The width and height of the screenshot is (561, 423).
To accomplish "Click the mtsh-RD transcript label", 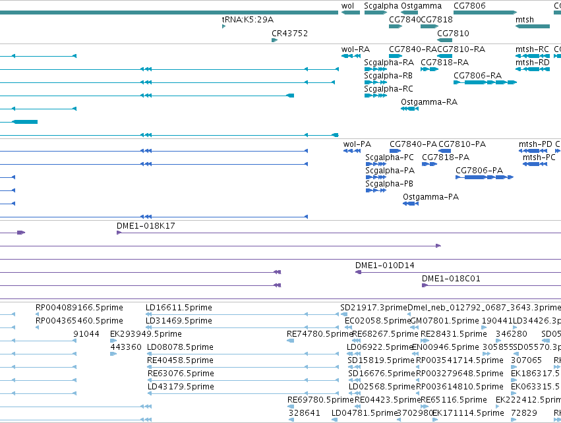I will (x=533, y=63).
